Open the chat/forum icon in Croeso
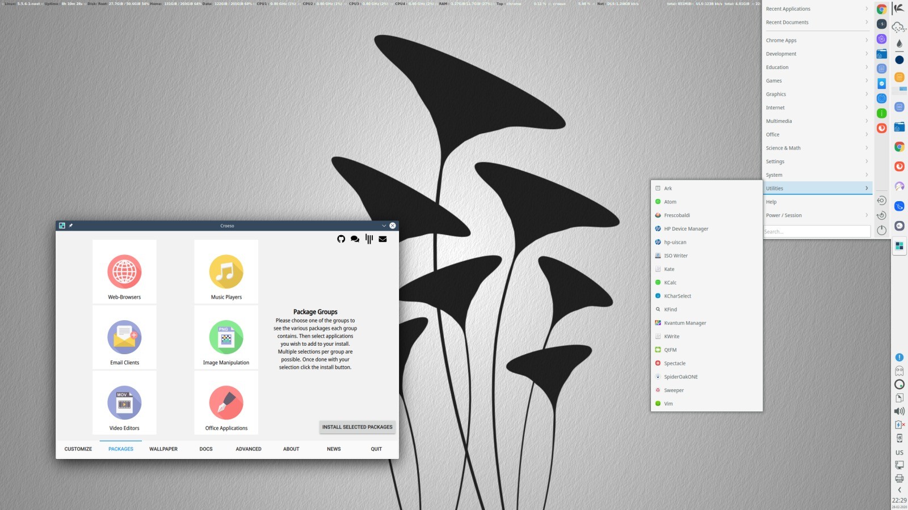Screen dimensions: 908x510 pyautogui.click(x=355, y=239)
